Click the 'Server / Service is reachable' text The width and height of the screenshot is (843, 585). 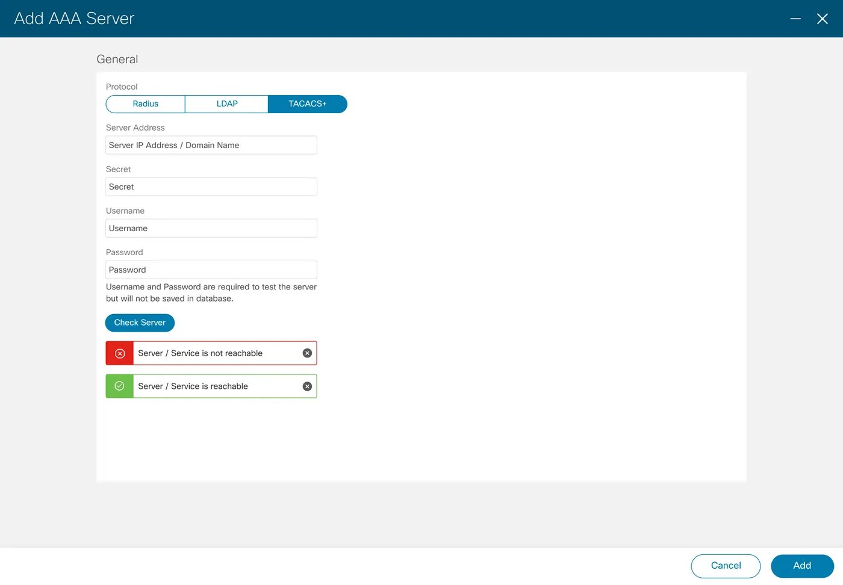(x=193, y=386)
